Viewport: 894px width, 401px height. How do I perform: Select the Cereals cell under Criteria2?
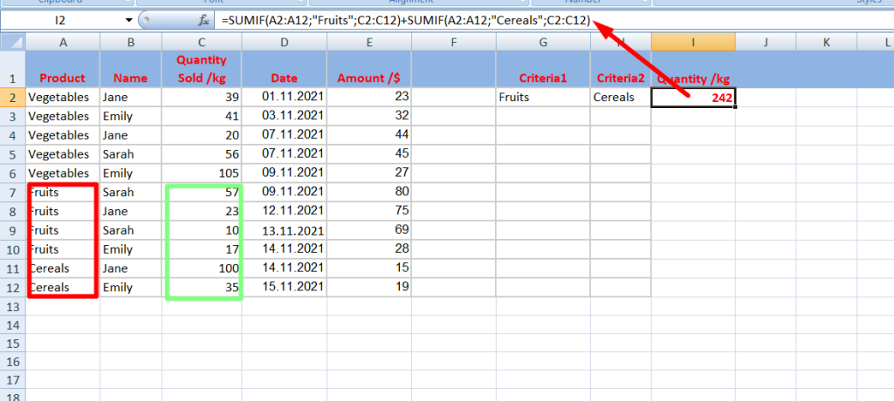[621, 97]
